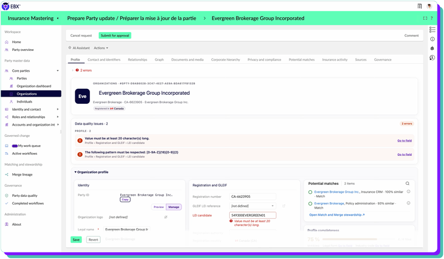Click the Active workflows icon
This screenshot has width=444, height=259.
(x=7, y=154)
